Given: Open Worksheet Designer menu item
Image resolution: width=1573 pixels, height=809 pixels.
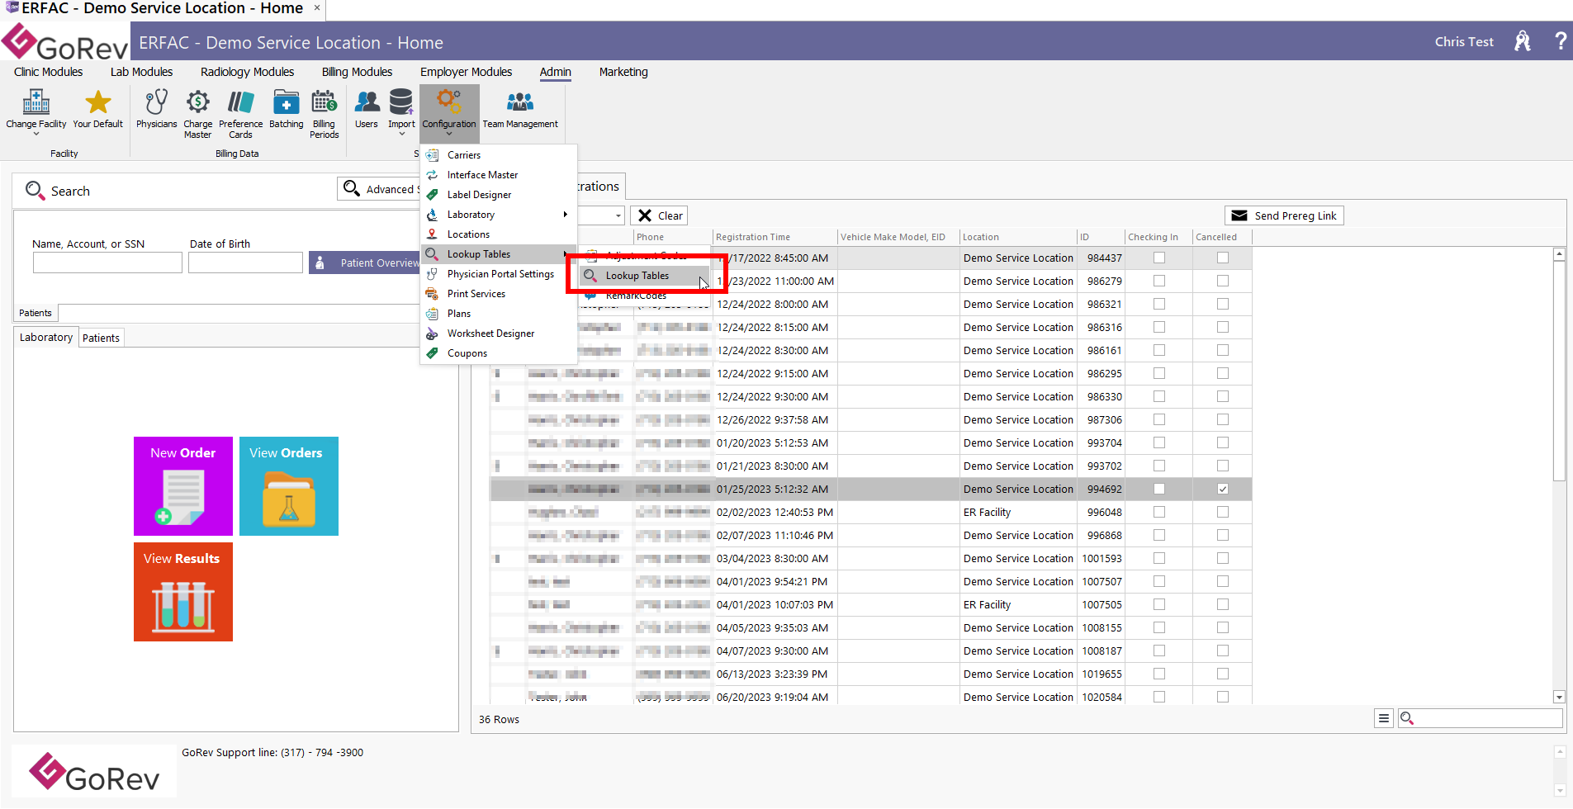Looking at the screenshot, I should 498,334.
